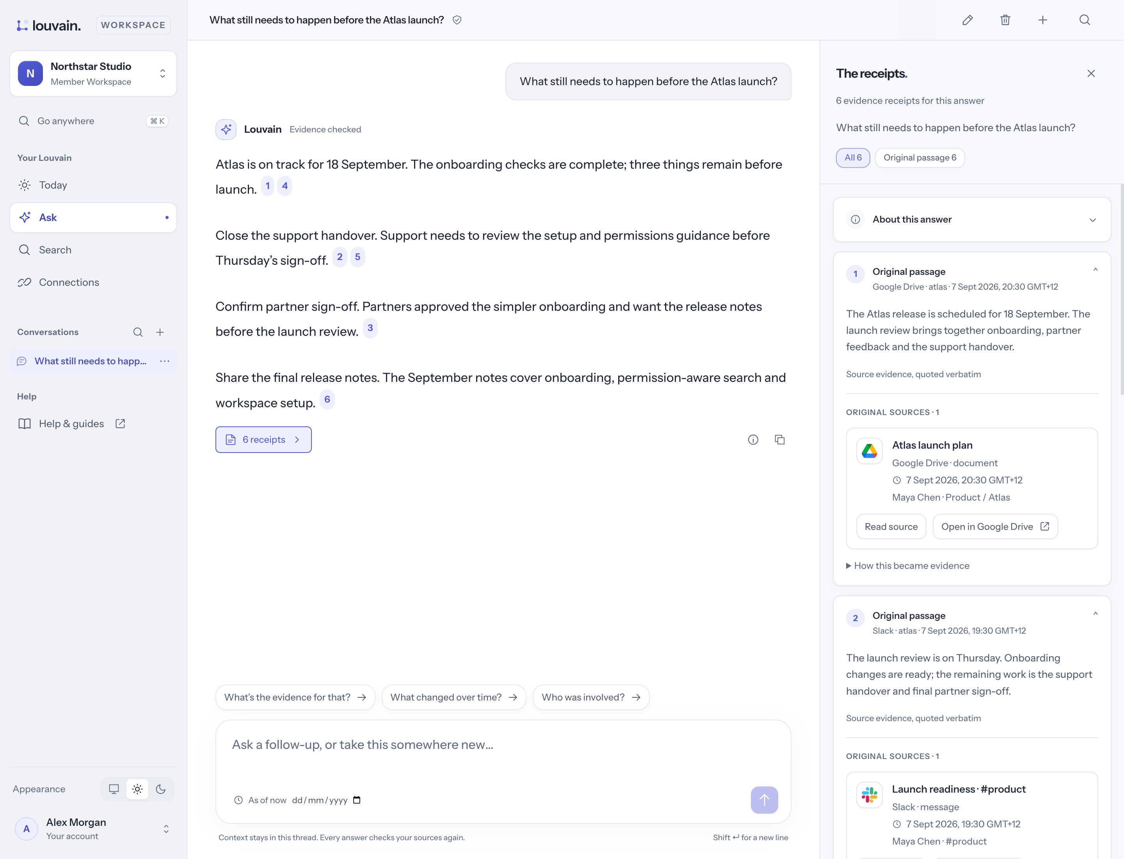
Task: Switch appearance to system mode
Action: [114, 789]
